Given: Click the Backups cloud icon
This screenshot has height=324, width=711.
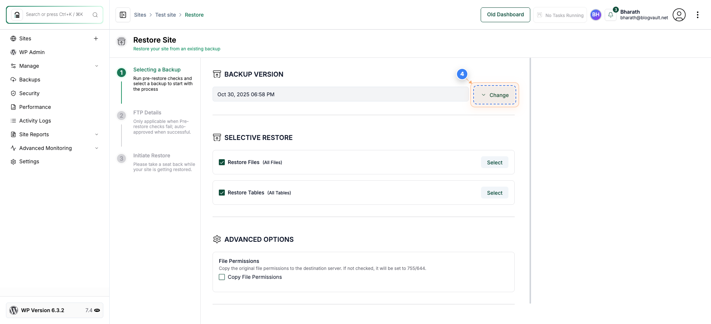Looking at the screenshot, I should [x=13, y=80].
